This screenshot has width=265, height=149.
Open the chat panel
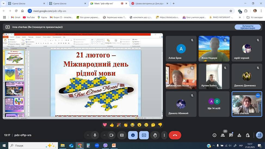click(231, 135)
